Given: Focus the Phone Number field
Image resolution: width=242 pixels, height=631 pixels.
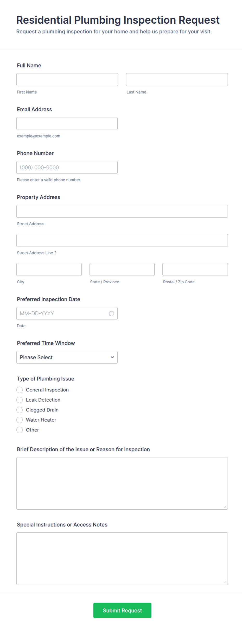Looking at the screenshot, I should 67,167.
